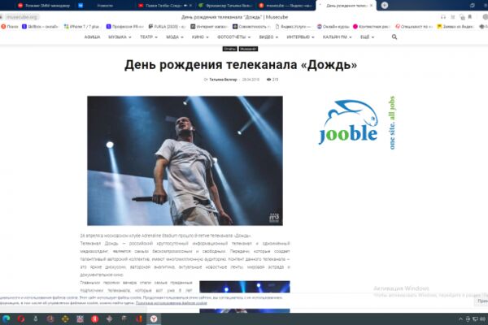Image resolution: width=488 pixels, height=325 pixels.
Task: Expand the МОДА dropdown menu
Action: (175, 37)
